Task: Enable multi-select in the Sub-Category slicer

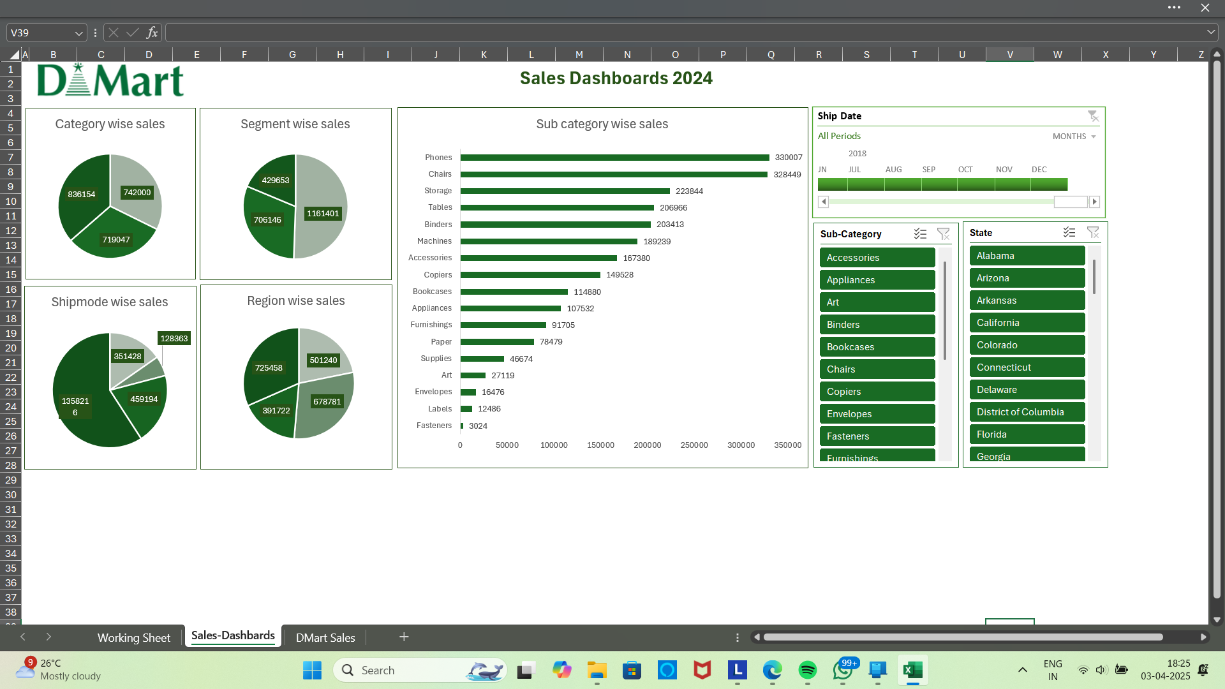Action: click(x=921, y=233)
